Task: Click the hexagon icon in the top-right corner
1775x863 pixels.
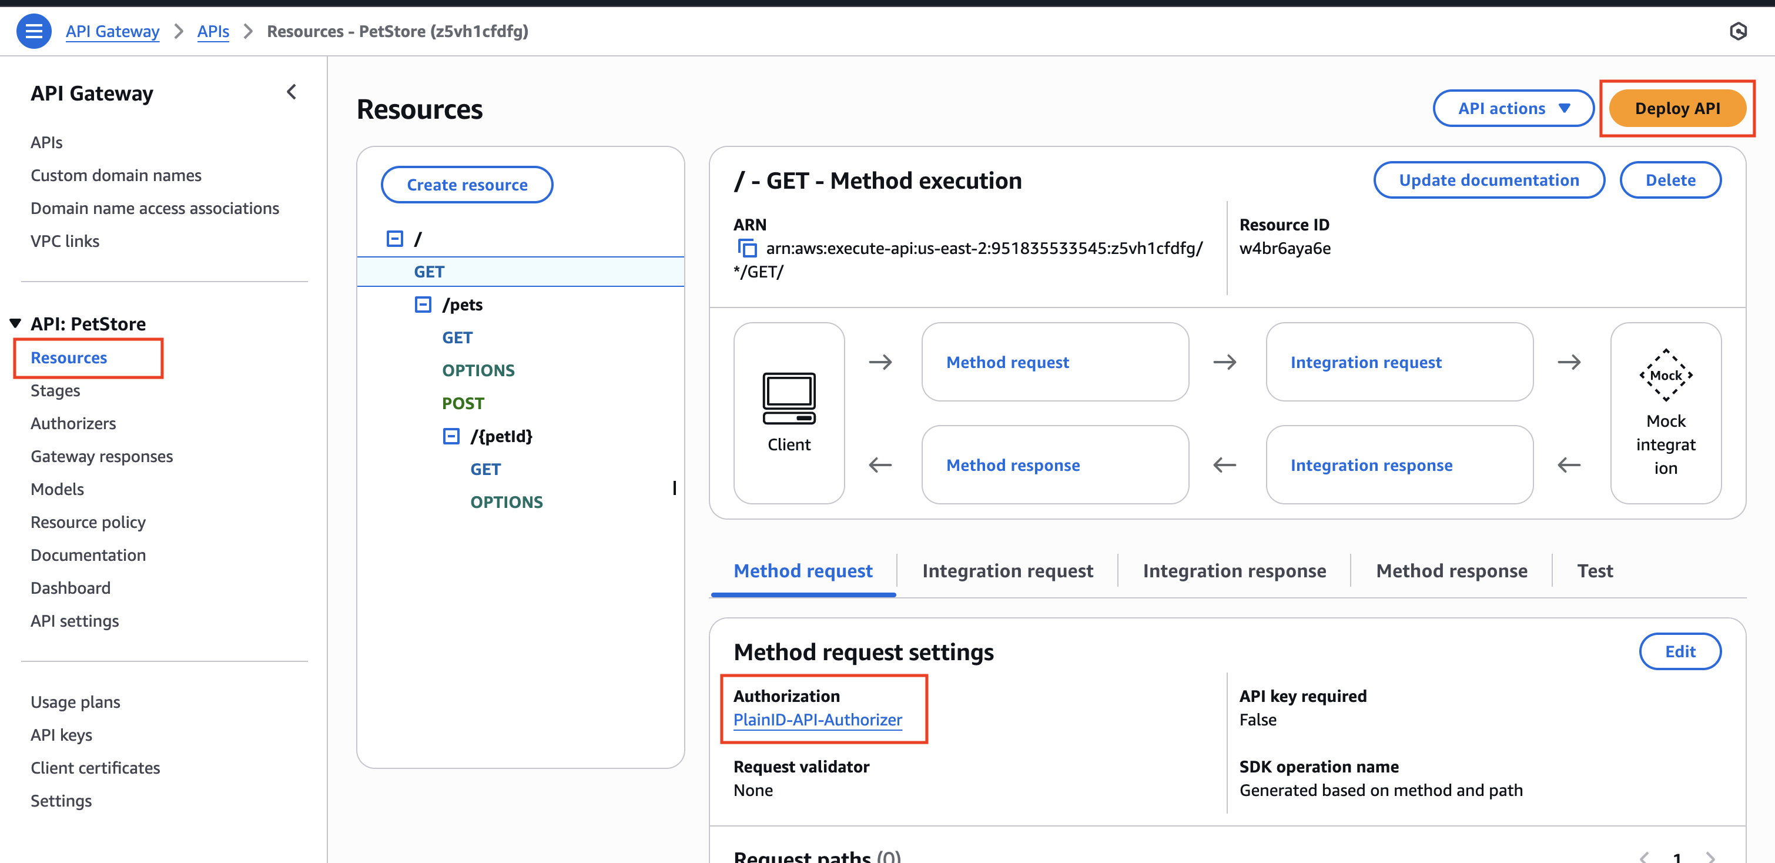Action: point(1738,31)
